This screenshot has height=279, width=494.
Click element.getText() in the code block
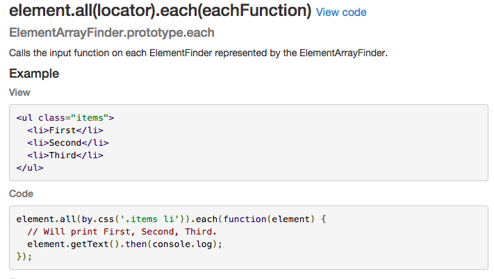(72, 244)
